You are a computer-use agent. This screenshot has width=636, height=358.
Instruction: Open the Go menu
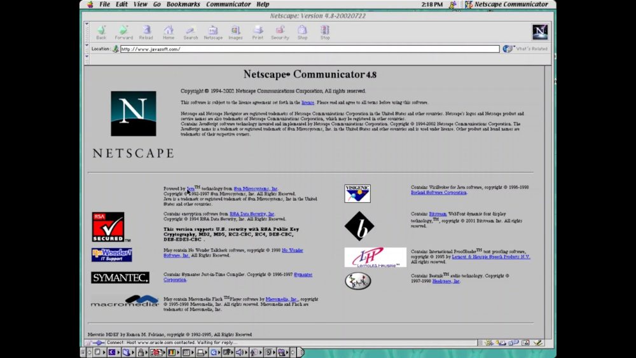(x=156, y=4)
